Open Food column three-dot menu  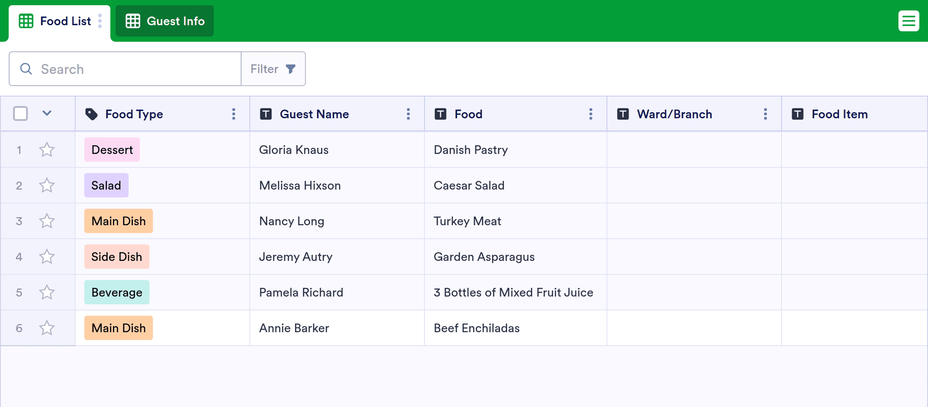click(591, 114)
